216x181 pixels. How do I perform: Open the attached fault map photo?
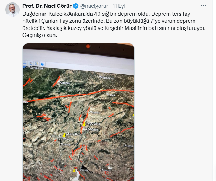pyautogui.click(x=78, y=112)
